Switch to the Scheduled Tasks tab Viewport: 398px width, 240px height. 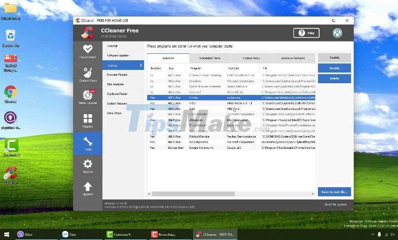coord(210,58)
